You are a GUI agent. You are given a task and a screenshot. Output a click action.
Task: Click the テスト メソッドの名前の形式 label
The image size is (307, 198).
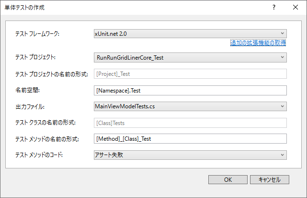[47, 139]
